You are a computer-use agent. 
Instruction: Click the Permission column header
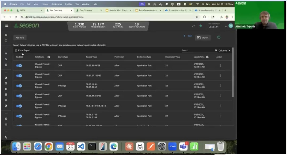coord(119,57)
